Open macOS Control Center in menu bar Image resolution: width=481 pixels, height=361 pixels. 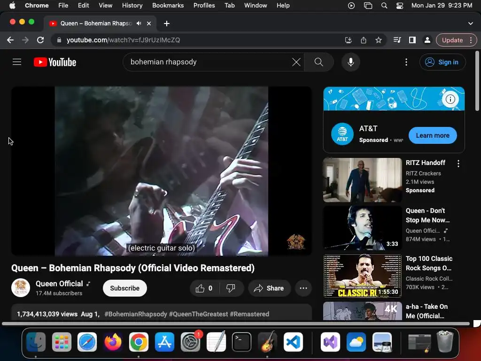399,6
